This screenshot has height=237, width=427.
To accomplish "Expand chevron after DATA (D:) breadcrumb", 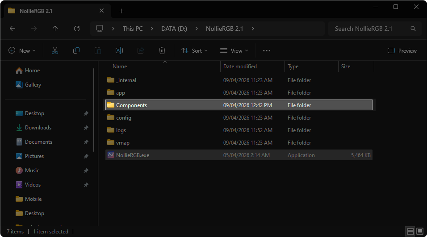I will (x=197, y=29).
